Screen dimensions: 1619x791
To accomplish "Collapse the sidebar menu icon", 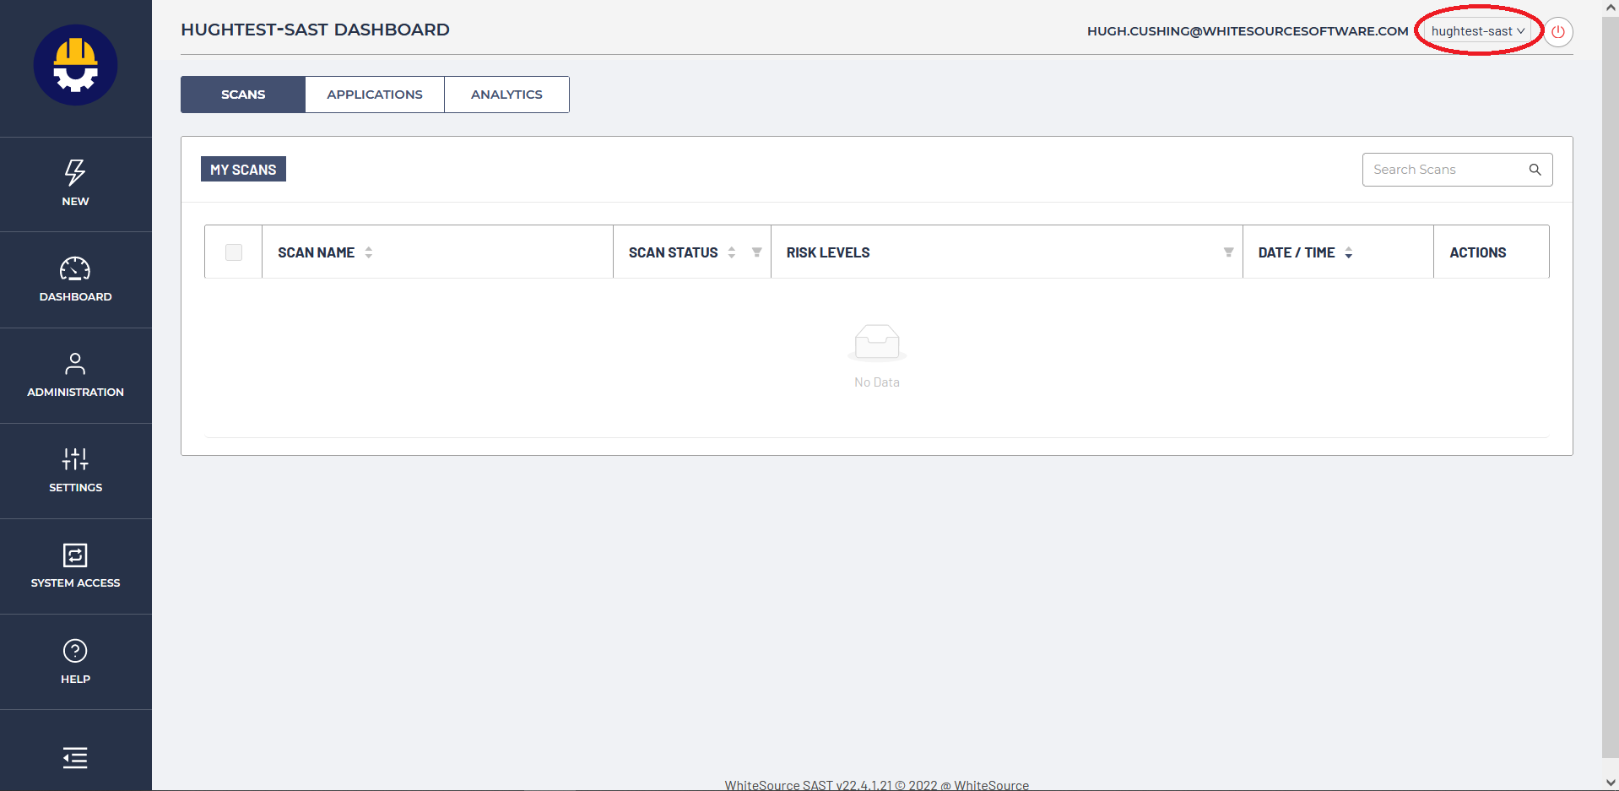I will pos(75,758).
